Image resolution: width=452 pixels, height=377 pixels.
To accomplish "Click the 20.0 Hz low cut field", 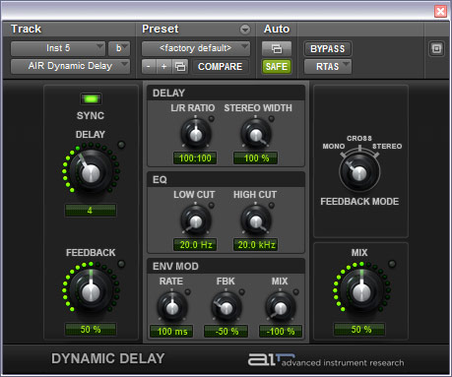I will (x=195, y=245).
